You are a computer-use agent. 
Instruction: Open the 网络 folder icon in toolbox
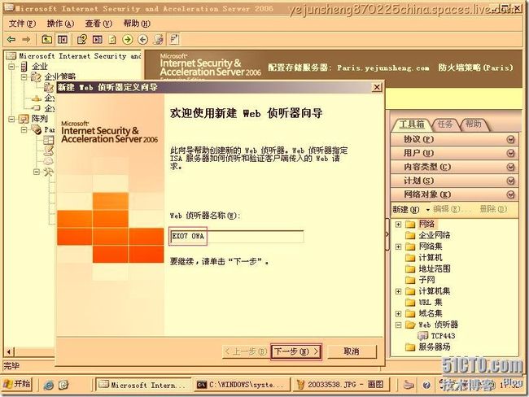(410, 225)
